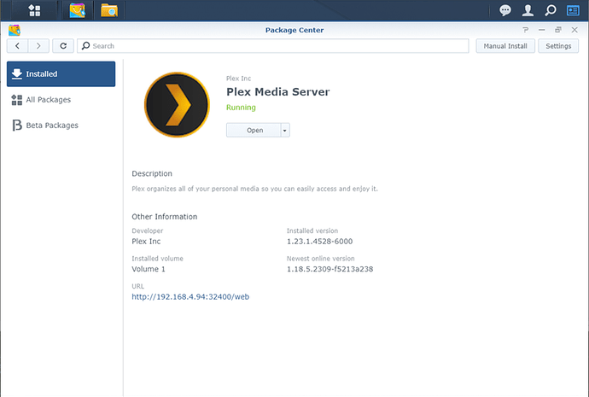
Task: Select Installed in the sidebar
Action: tap(61, 74)
